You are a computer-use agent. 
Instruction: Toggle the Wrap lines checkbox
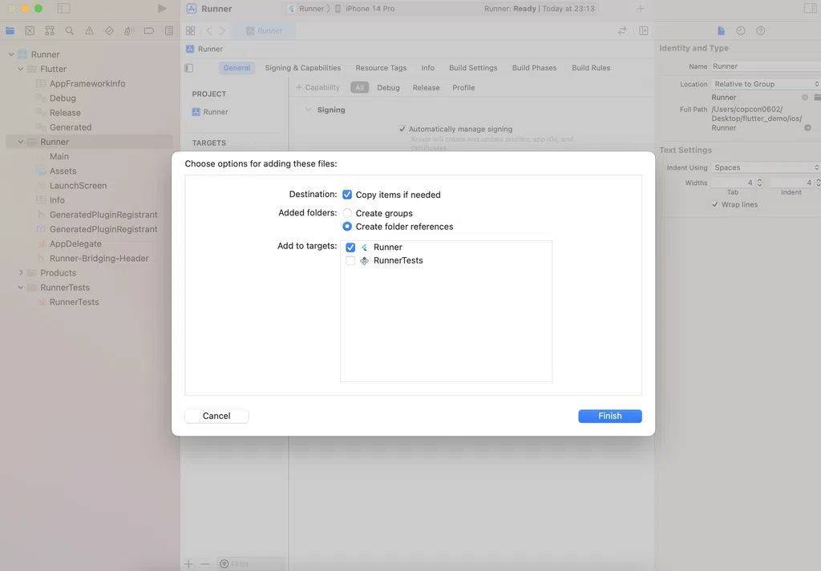[715, 204]
